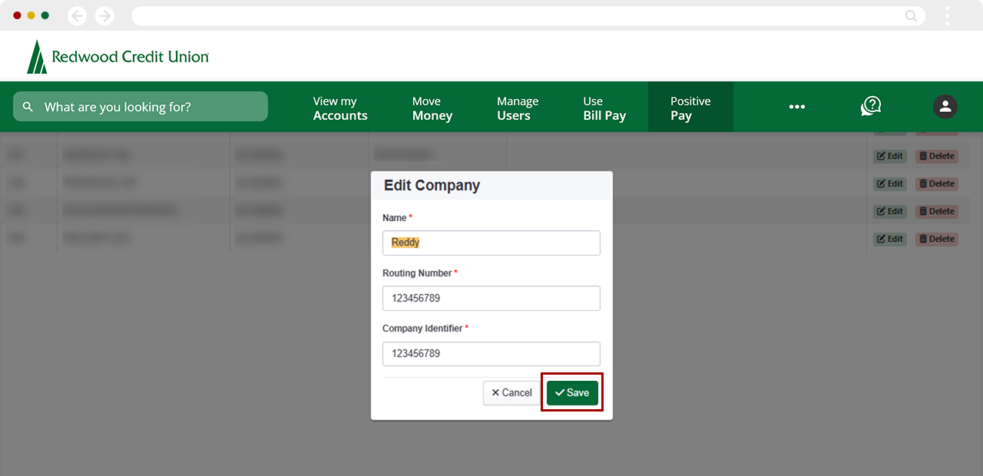Click the magnifier icon in the site search

tap(28, 107)
